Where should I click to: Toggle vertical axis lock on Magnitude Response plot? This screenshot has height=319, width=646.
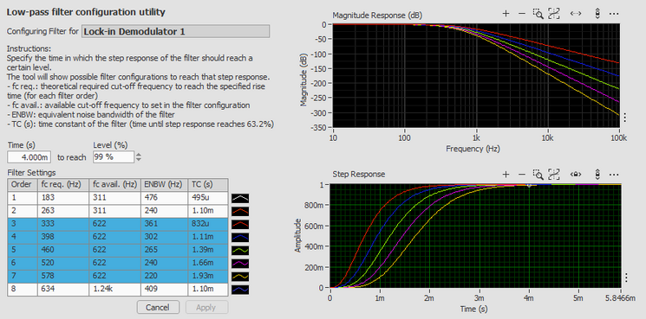(x=597, y=14)
